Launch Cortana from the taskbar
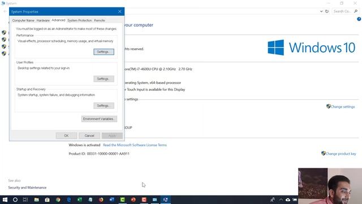362x204 pixels. coord(15,199)
